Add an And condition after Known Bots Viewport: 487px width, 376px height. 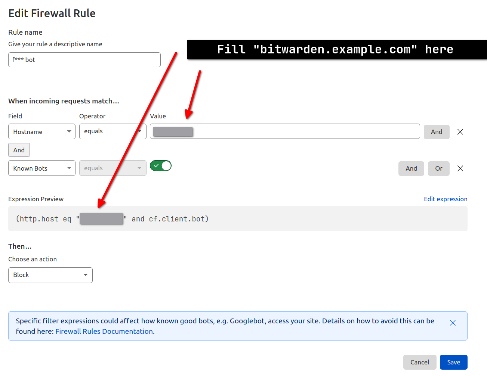(411, 168)
